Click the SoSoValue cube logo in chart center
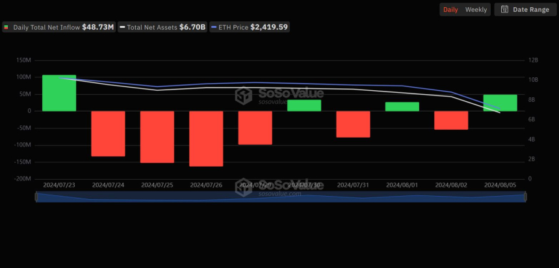The image size is (559, 268). coord(244,97)
